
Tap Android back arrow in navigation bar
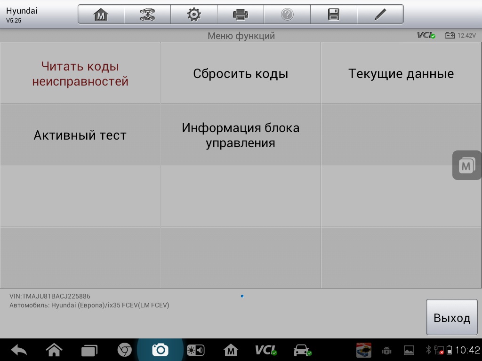[x=19, y=350]
